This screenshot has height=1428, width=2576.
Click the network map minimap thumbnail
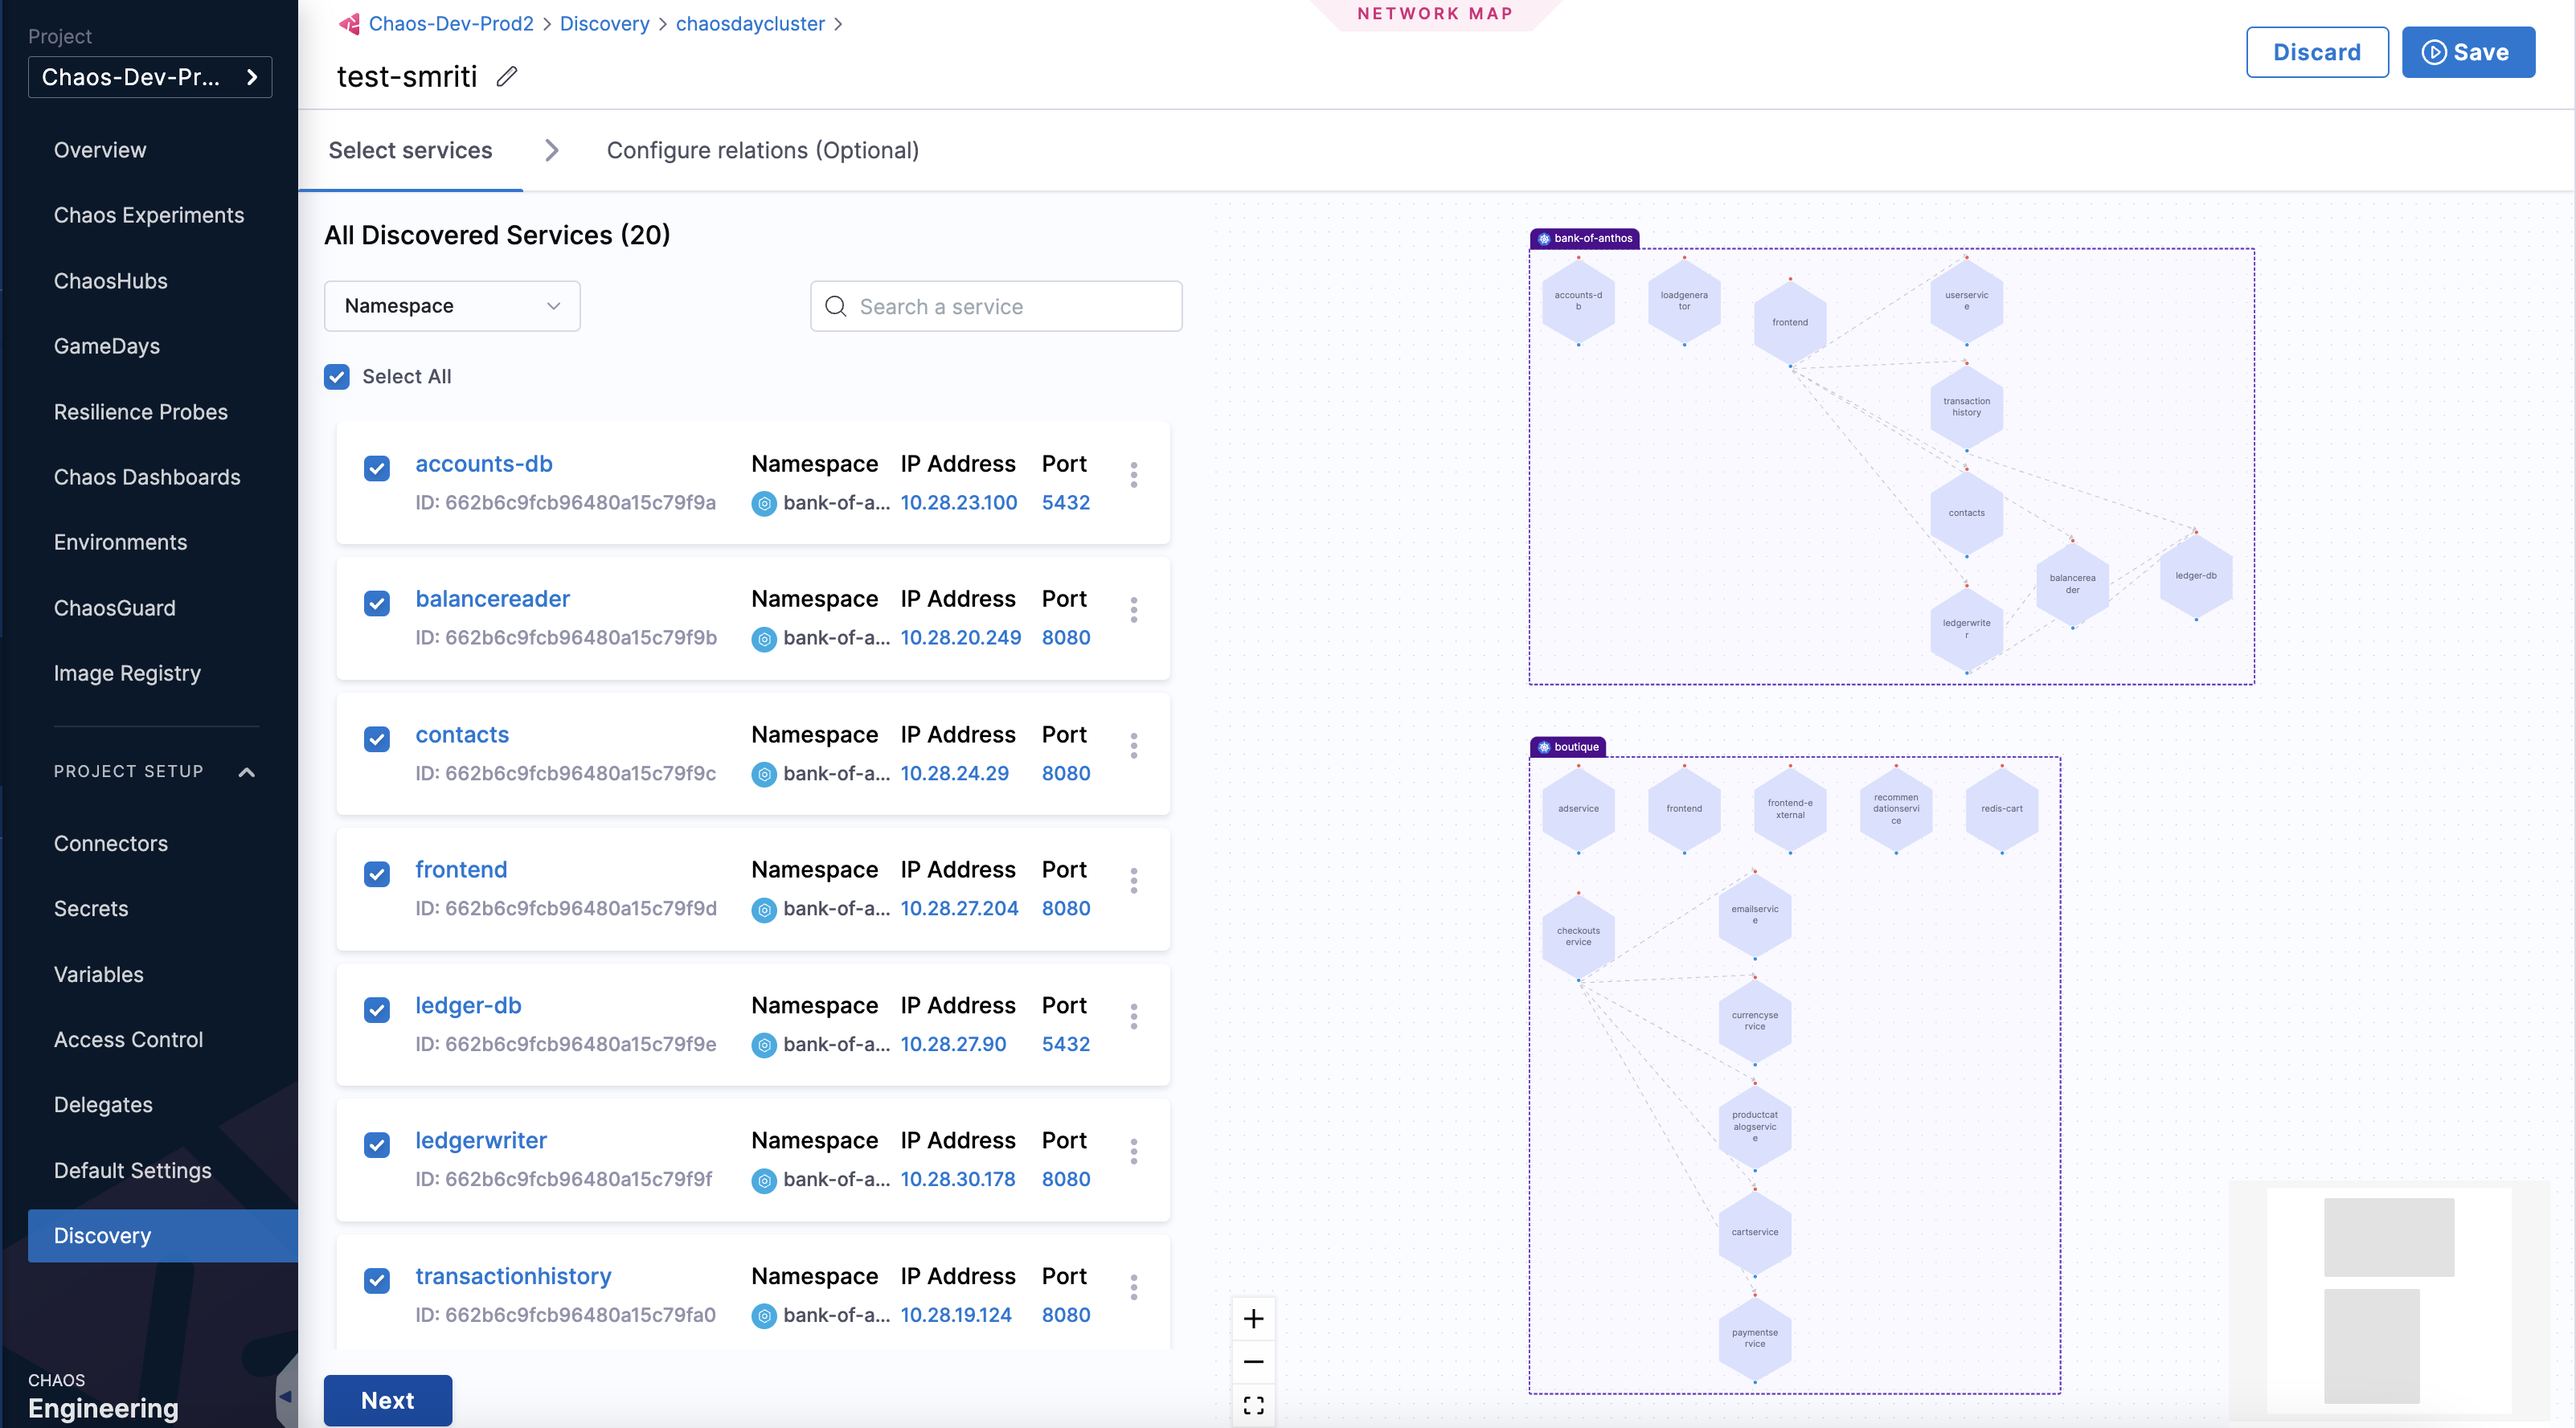[2388, 1301]
